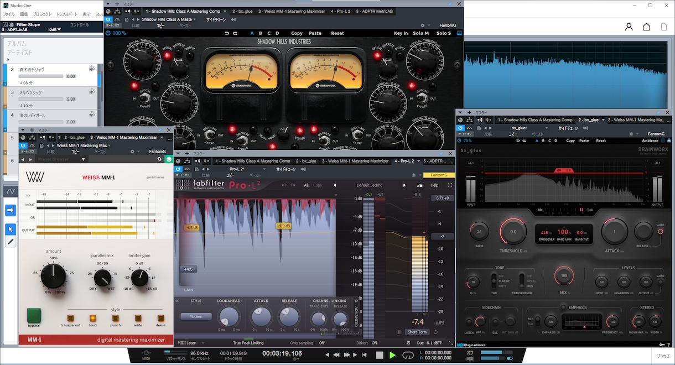Toggle the Shadow Hills plugin power button
675x365 pixels.
pos(108,19)
